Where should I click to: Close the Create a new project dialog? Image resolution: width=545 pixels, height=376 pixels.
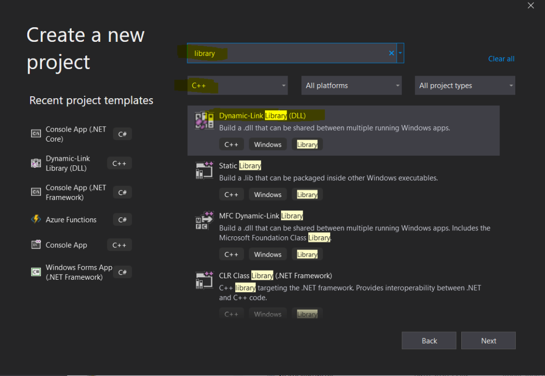tap(531, 6)
